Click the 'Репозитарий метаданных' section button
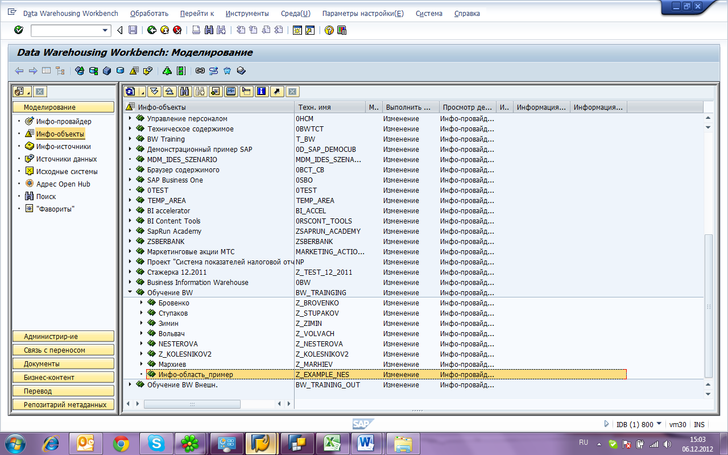The height and width of the screenshot is (455, 728). [63, 405]
